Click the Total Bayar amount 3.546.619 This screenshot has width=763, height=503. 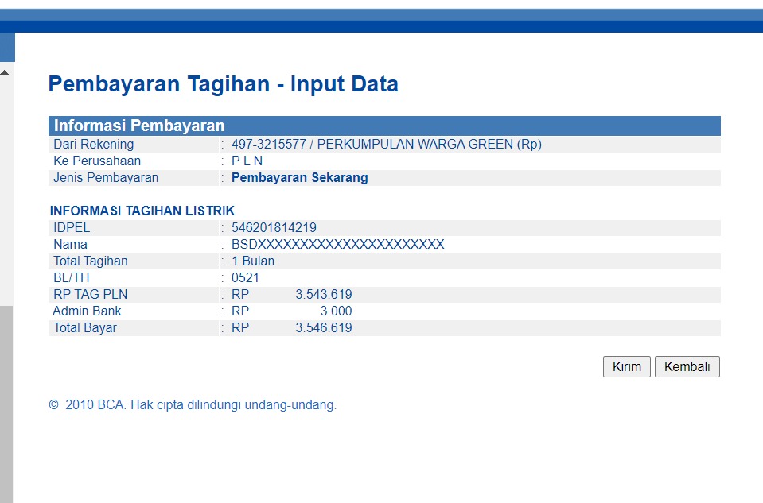(323, 328)
